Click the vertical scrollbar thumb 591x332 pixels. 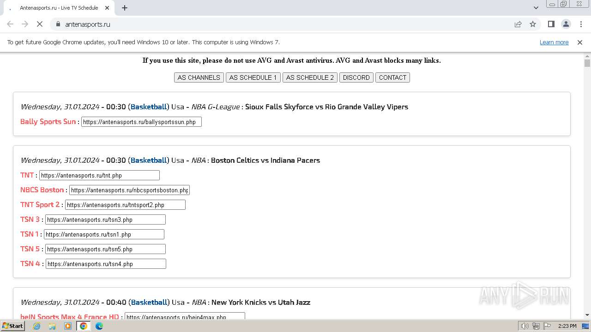coord(587,64)
